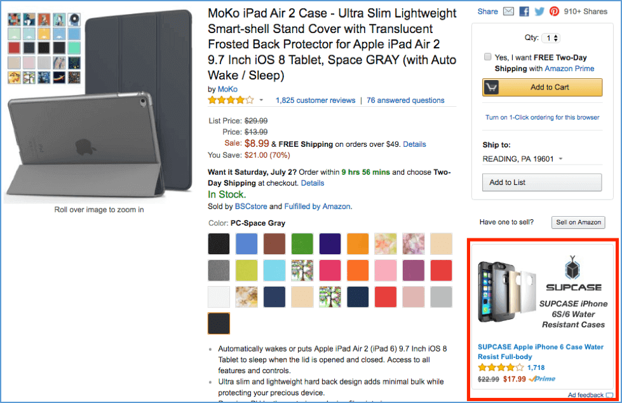Open the Qty quantity selector
The image size is (622, 403).
[551, 38]
